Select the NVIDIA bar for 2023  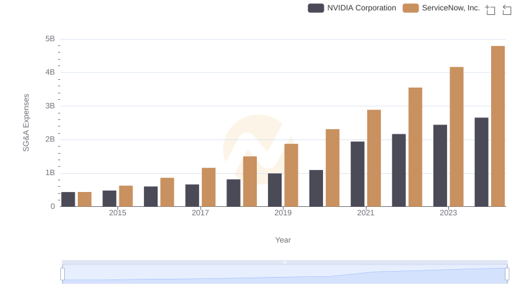(440, 165)
